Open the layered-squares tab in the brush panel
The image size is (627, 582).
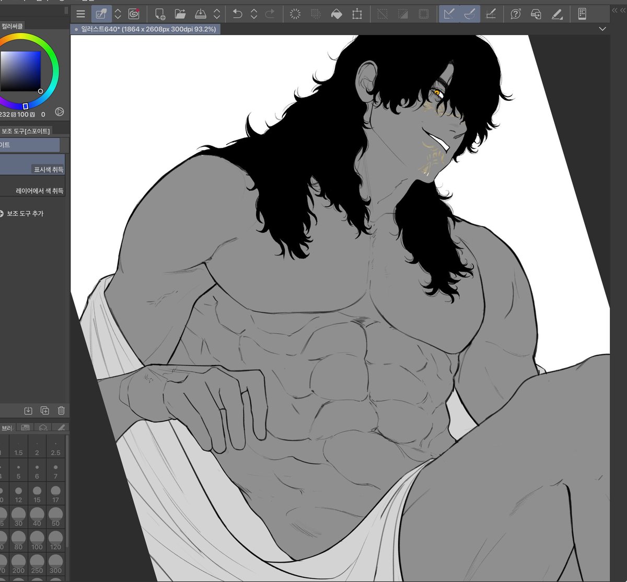[43, 427]
